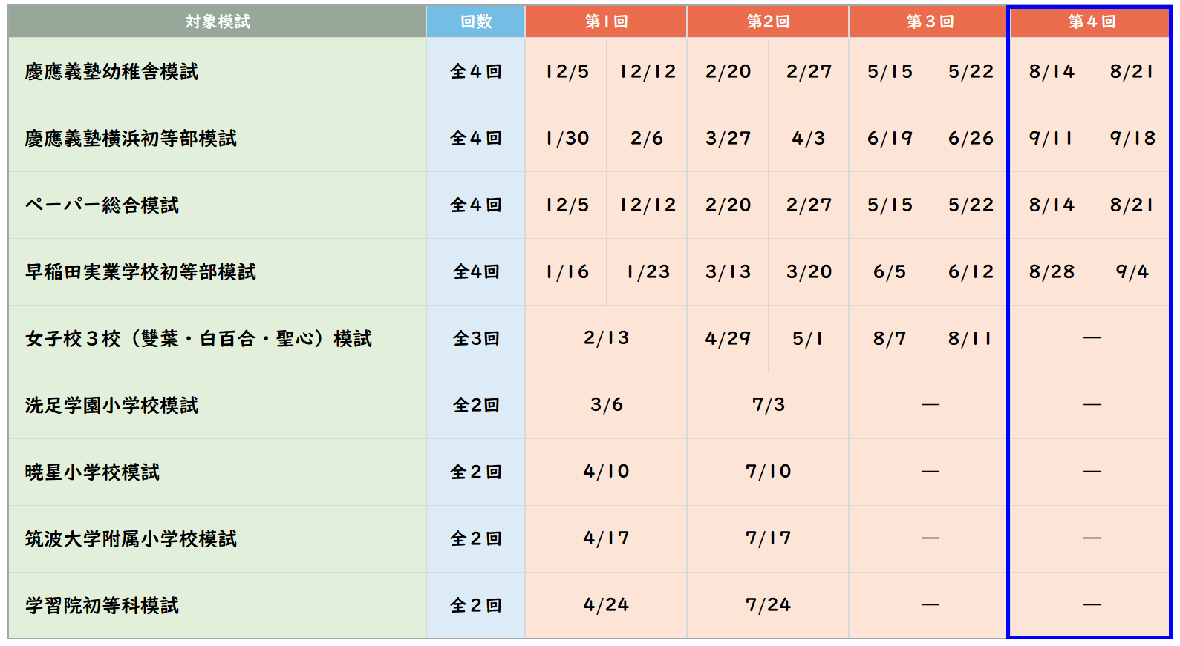Click the 9/18 date cell
Image resolution: width=1180 pixels, height=646 pixels.
point(1132,138)
